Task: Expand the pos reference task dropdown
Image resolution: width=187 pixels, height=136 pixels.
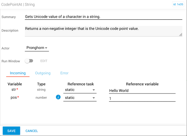Action: [80, 98]
